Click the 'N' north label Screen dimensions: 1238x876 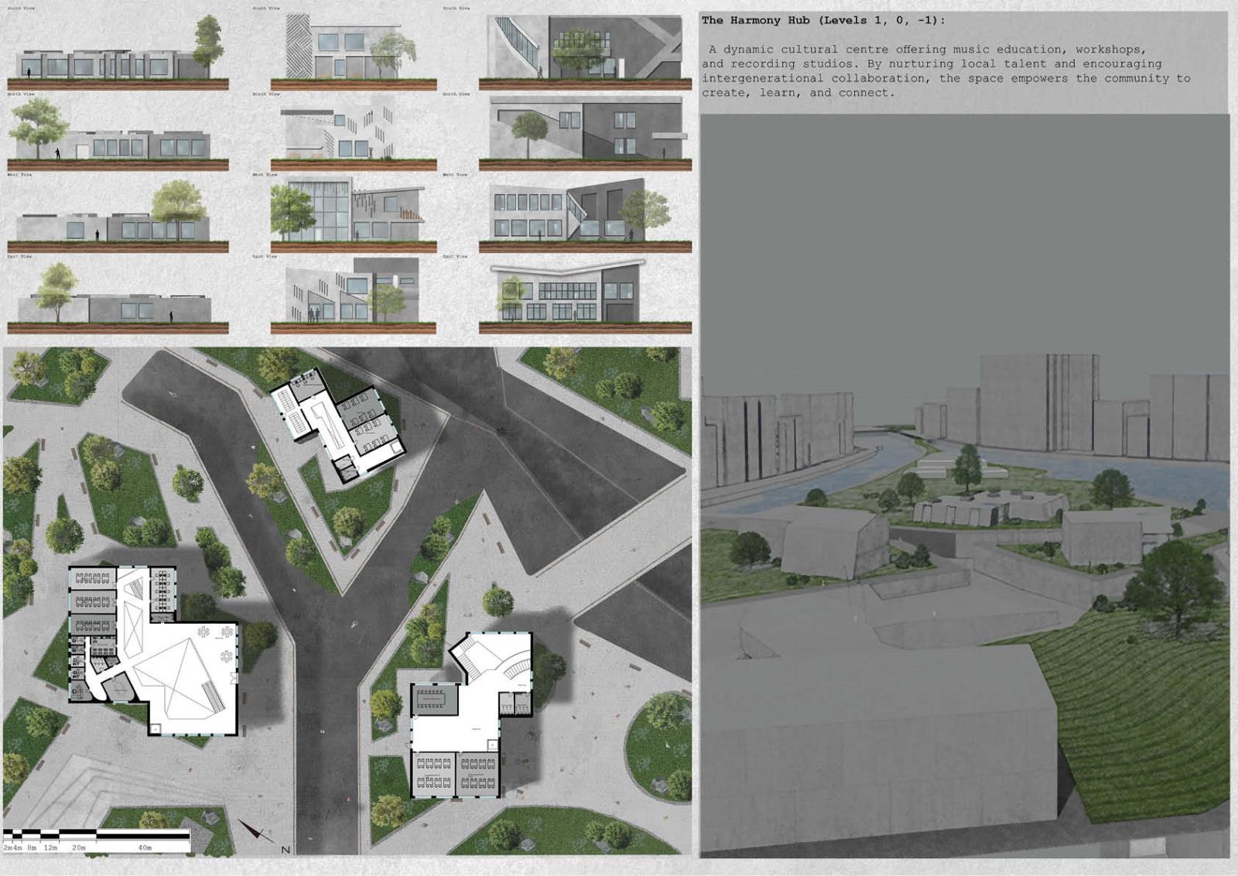click(x=286, y=850)
